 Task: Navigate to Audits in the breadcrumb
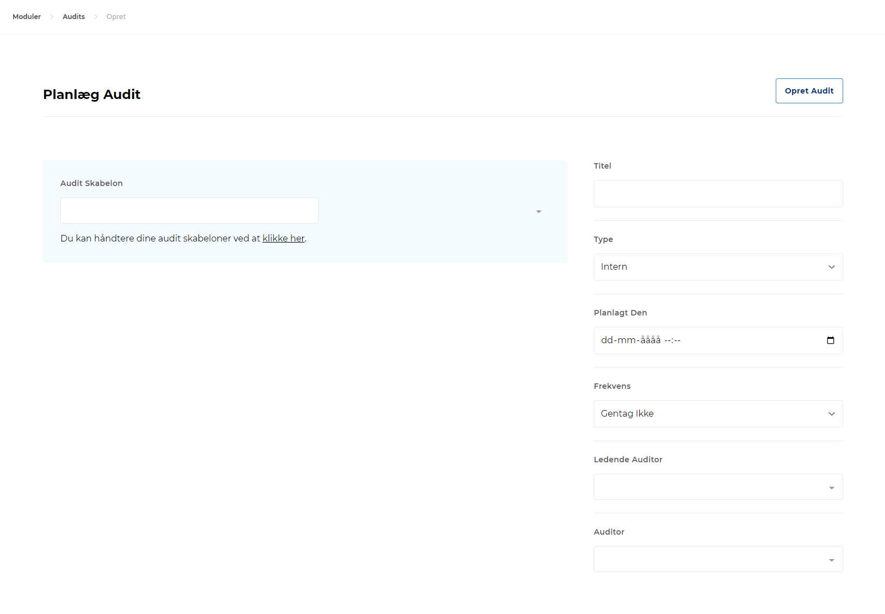[73, 17]
